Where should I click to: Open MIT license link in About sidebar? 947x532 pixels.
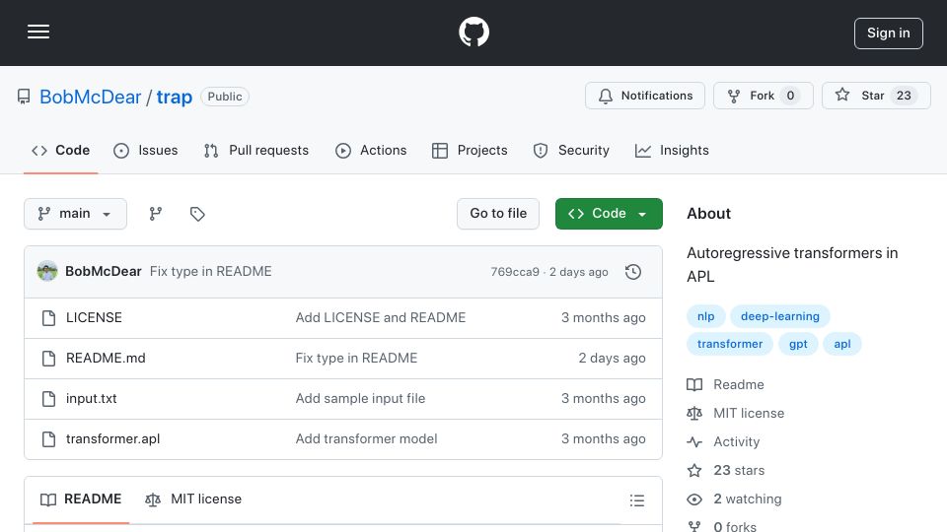coord(736,413)
